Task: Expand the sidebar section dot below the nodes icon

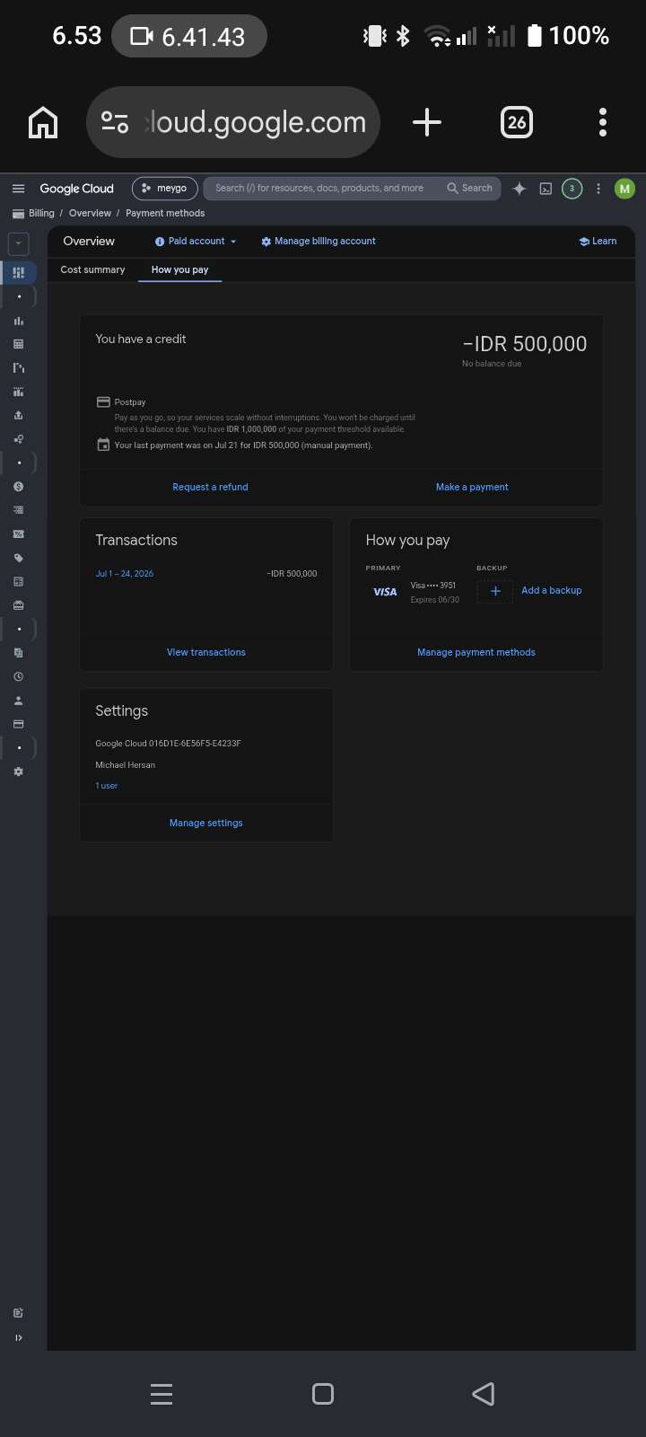Action: click(x=19, y=463)
